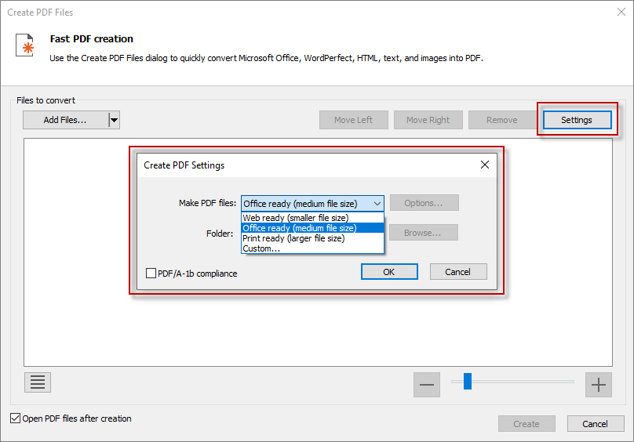The height and width of the screenshot is (442, 634).
Task: Click the thumbnail size slider handle
Action: pos(468,382)
